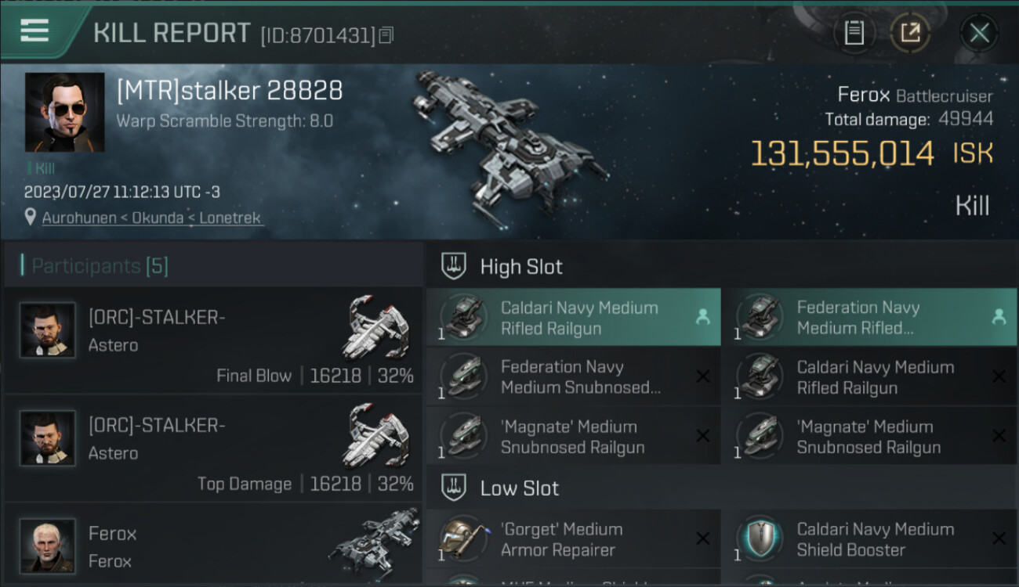Click the High Slot section header
Screen dimensions: 1019x587
click(521, 267)
